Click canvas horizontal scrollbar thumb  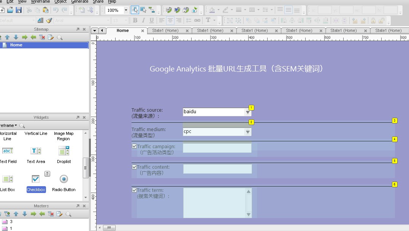[109, 228]
